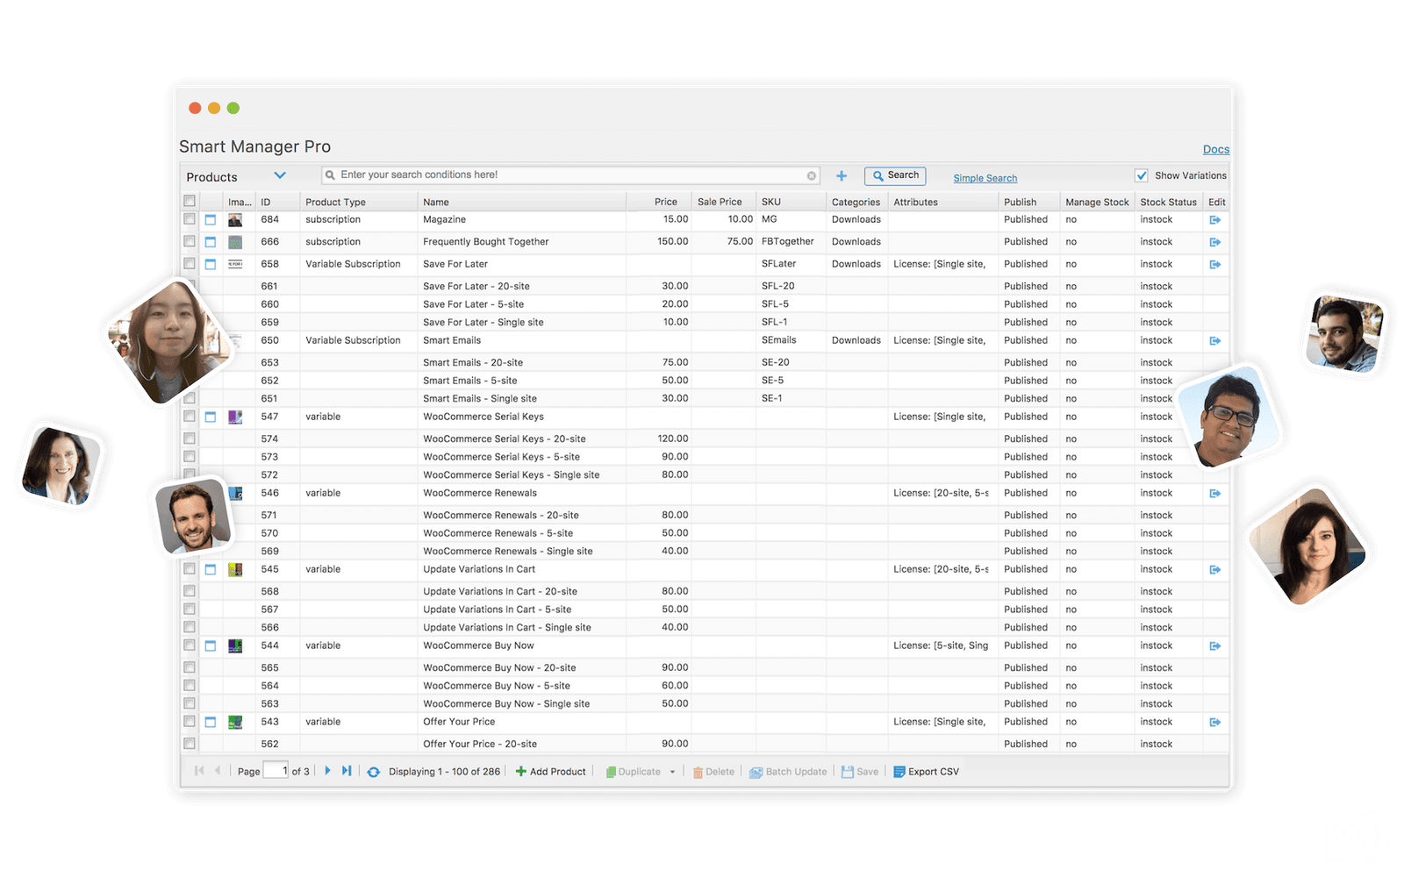Click the Stock Status column header

point(1167,202)
